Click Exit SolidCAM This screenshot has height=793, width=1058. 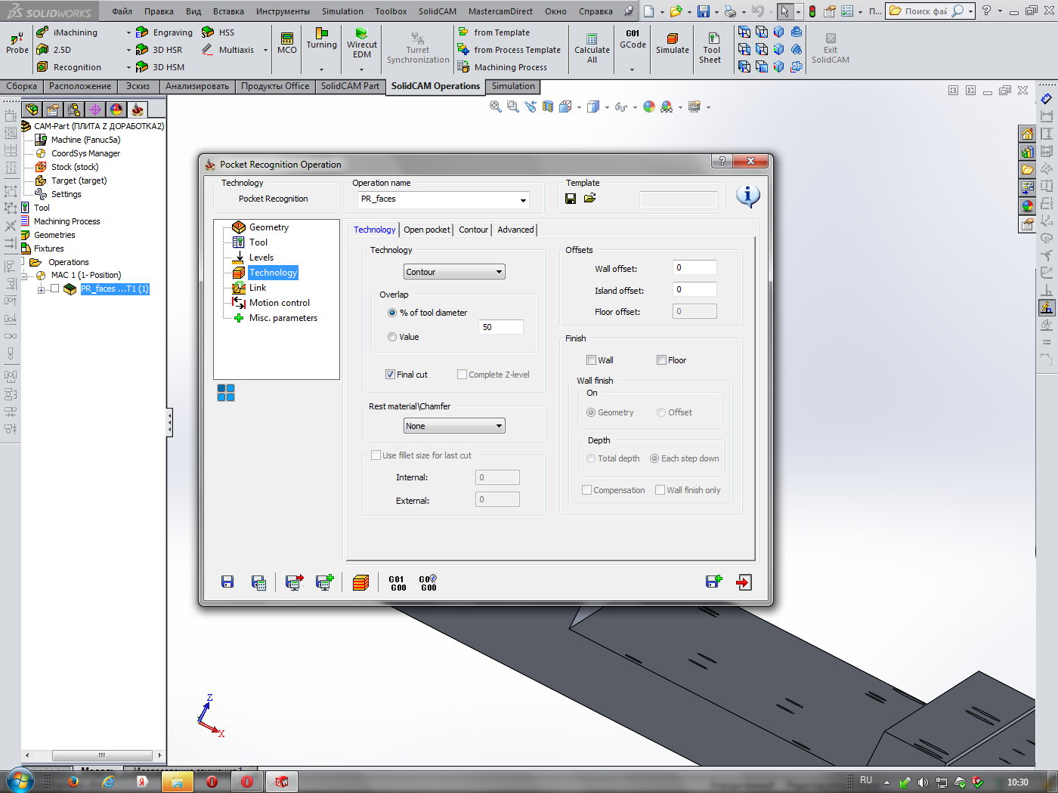tap(831, 49)
